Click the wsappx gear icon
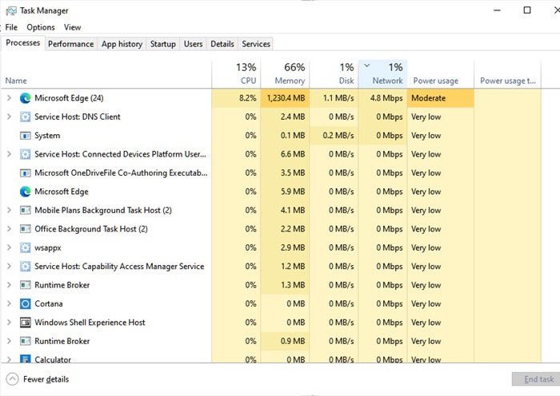 tap(25, 247)
